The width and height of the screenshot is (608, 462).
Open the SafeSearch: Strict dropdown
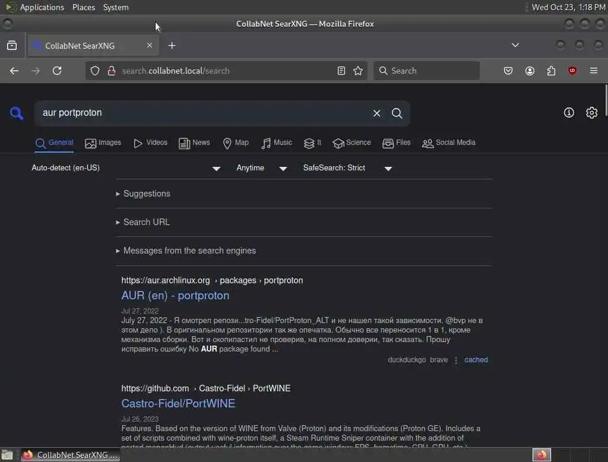tap(348, 168)
